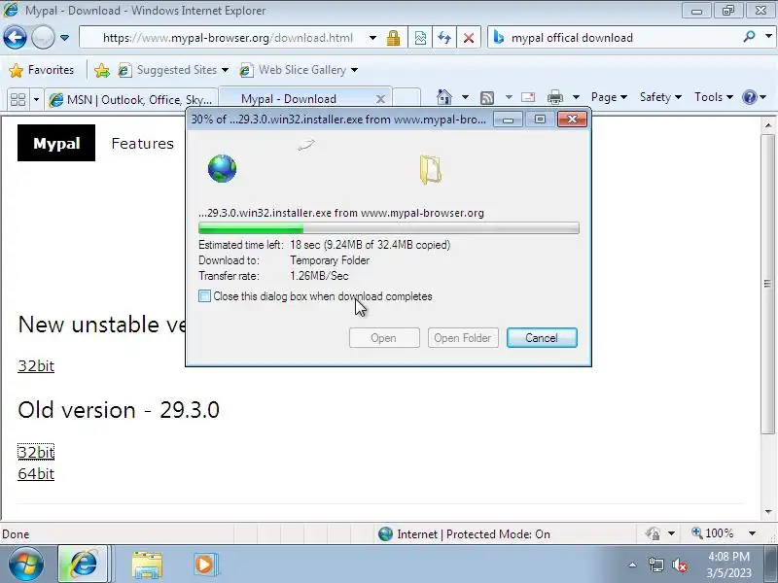Switch to the MSN Outlook tab
Image resolution: width=778 pixels, height=583 pixels.
tap(132, 100)
